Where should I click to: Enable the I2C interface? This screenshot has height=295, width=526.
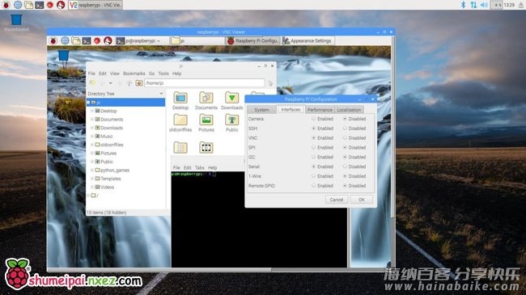coord(314,157)
